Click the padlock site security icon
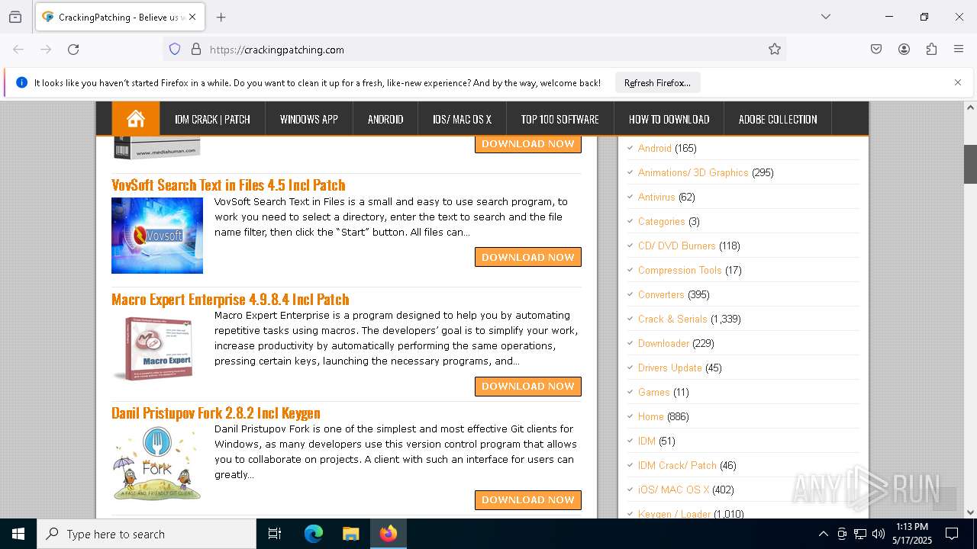The width and height of the screenshot is (977, 549). click(x=196, y=49)
